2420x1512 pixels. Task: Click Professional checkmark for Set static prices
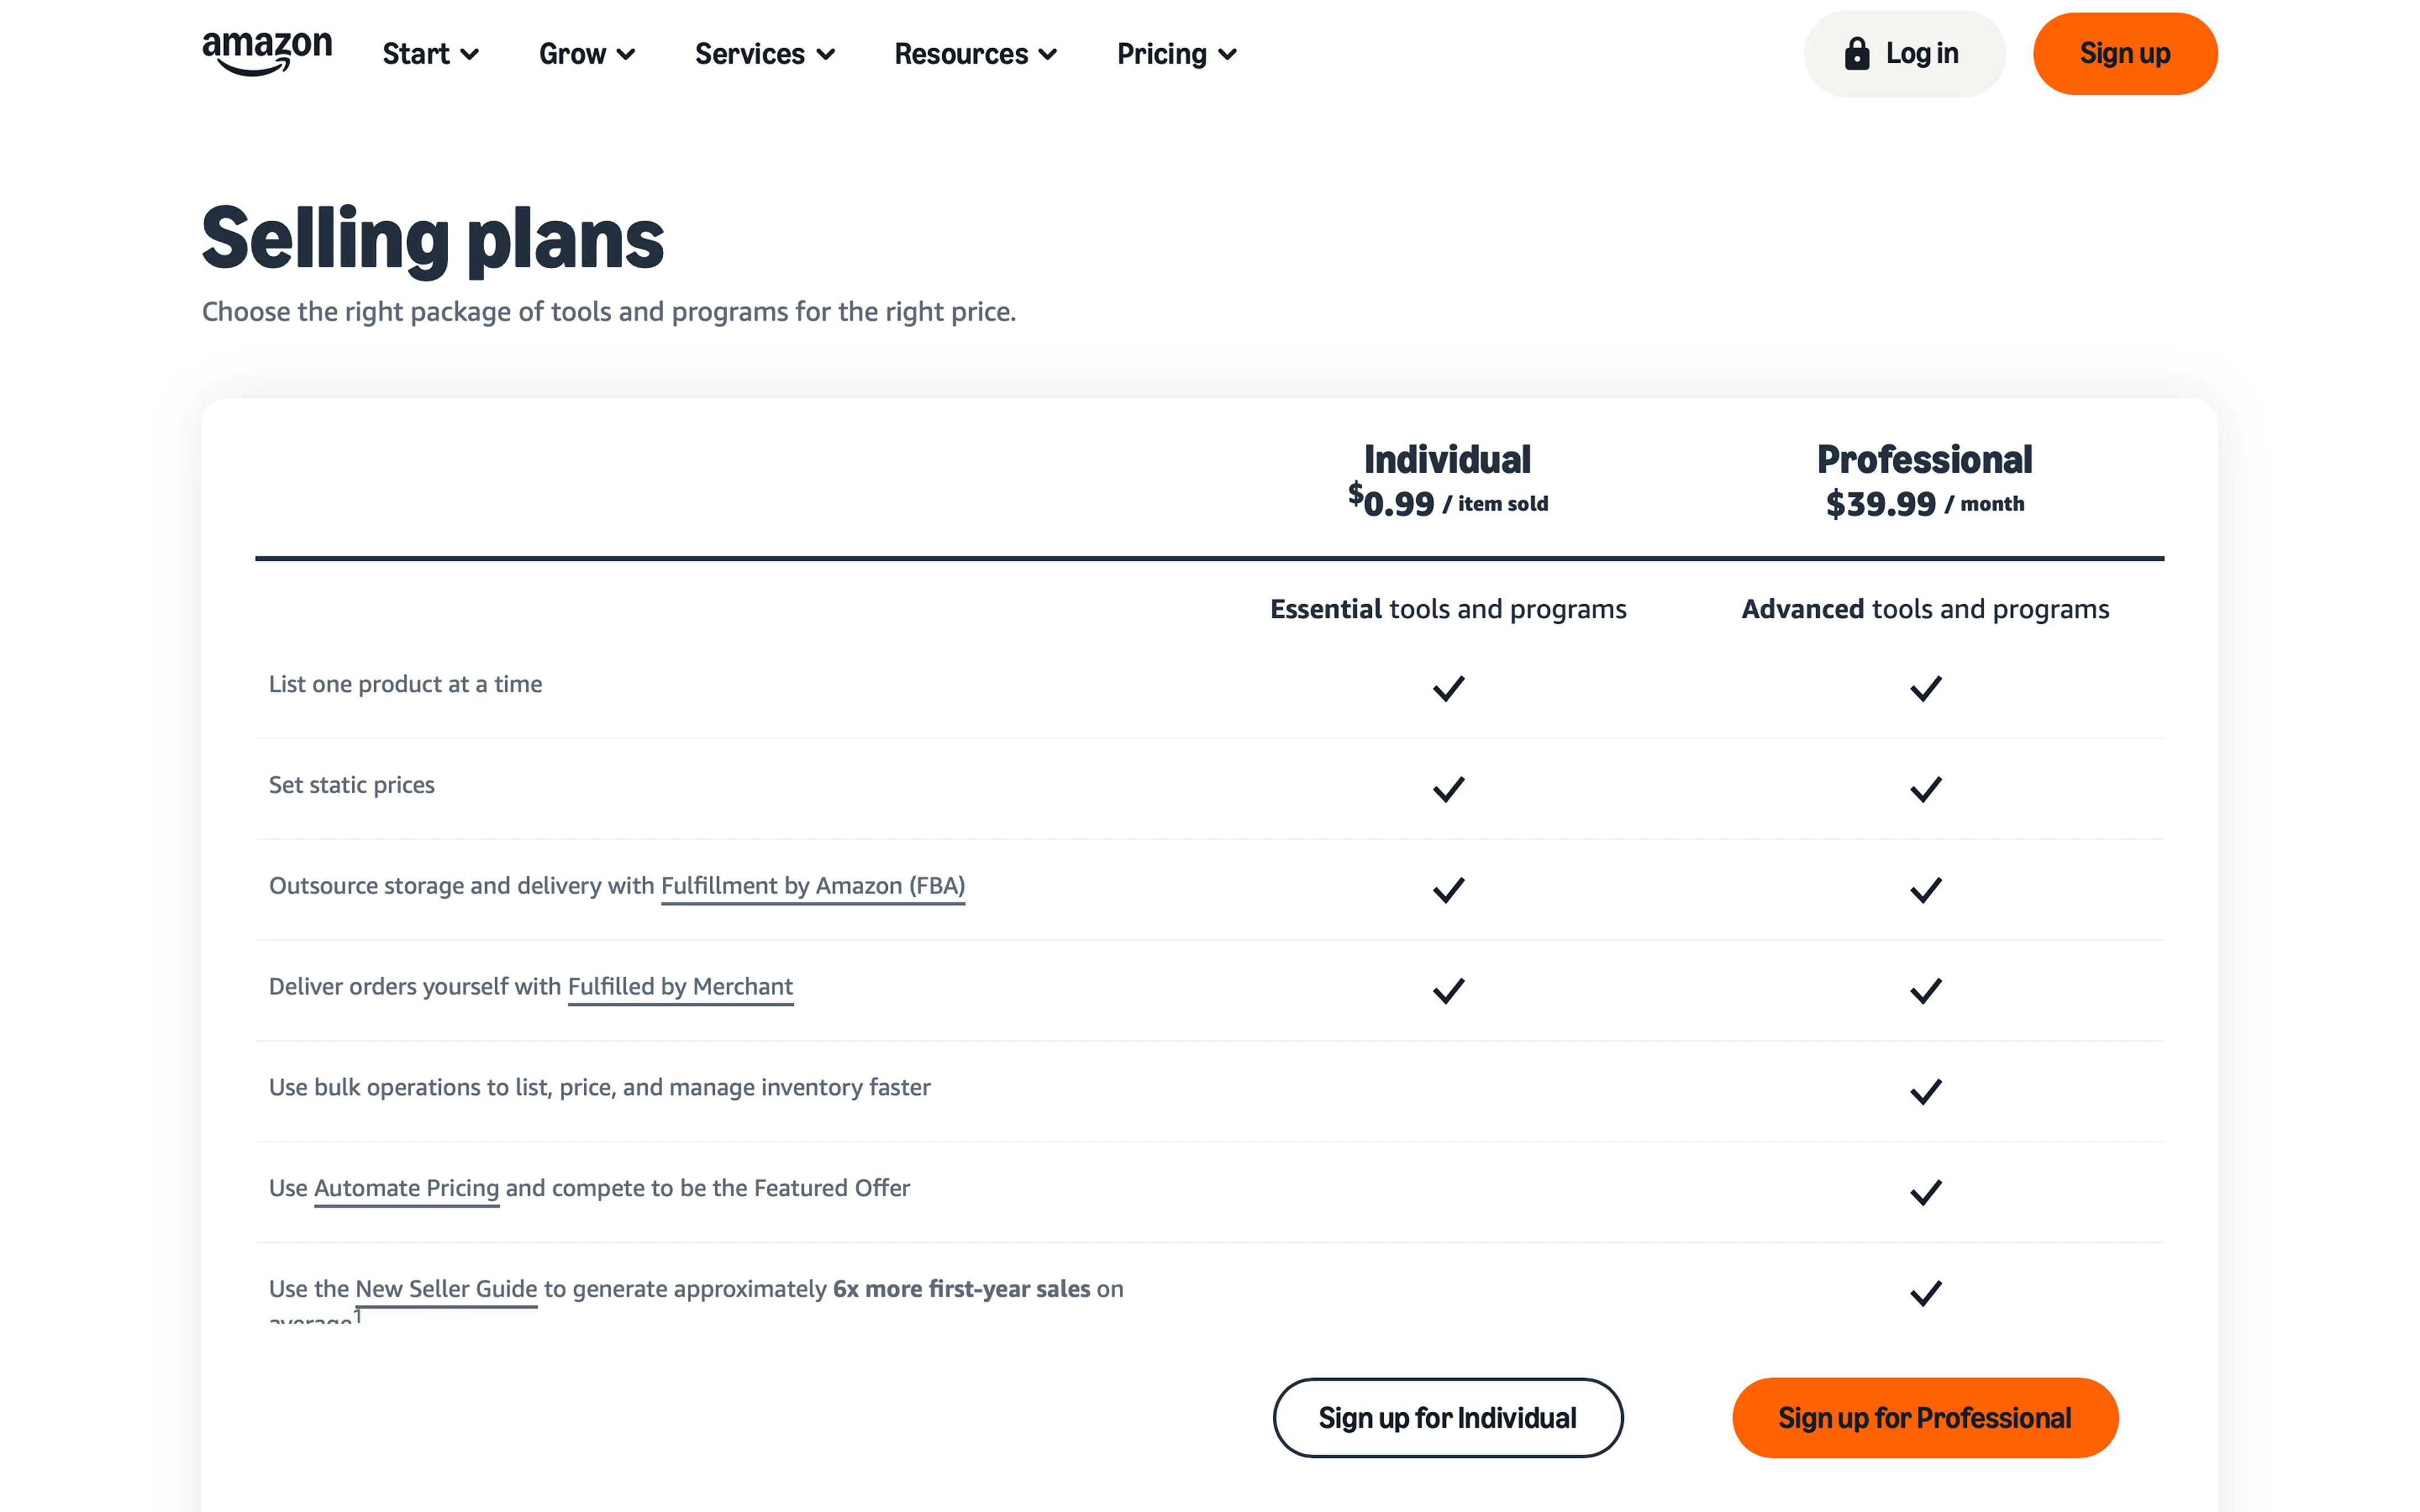1925,789
